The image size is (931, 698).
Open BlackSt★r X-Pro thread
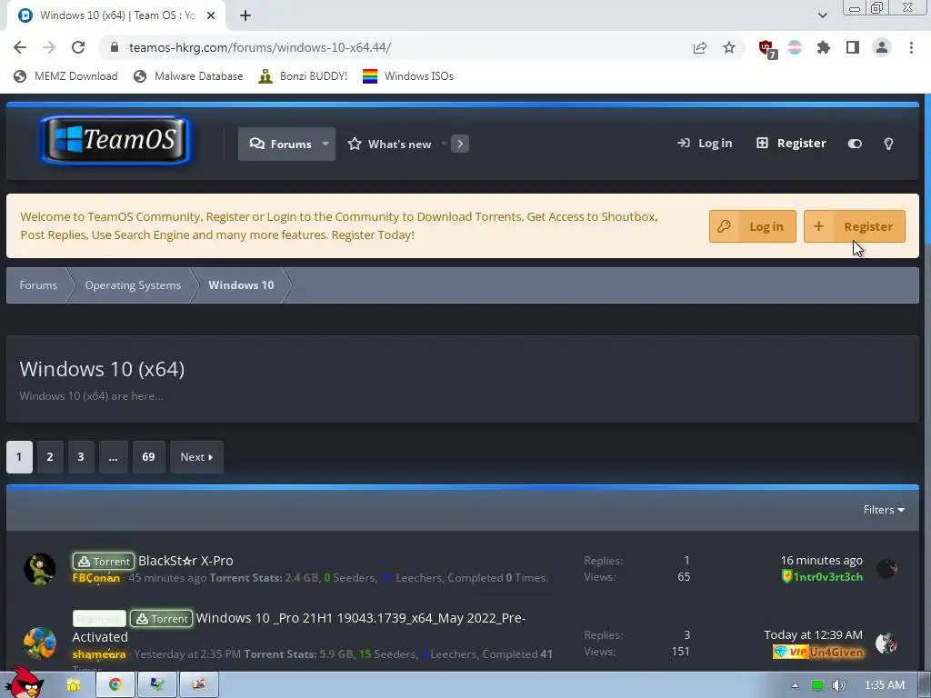[x=185, y=561]
